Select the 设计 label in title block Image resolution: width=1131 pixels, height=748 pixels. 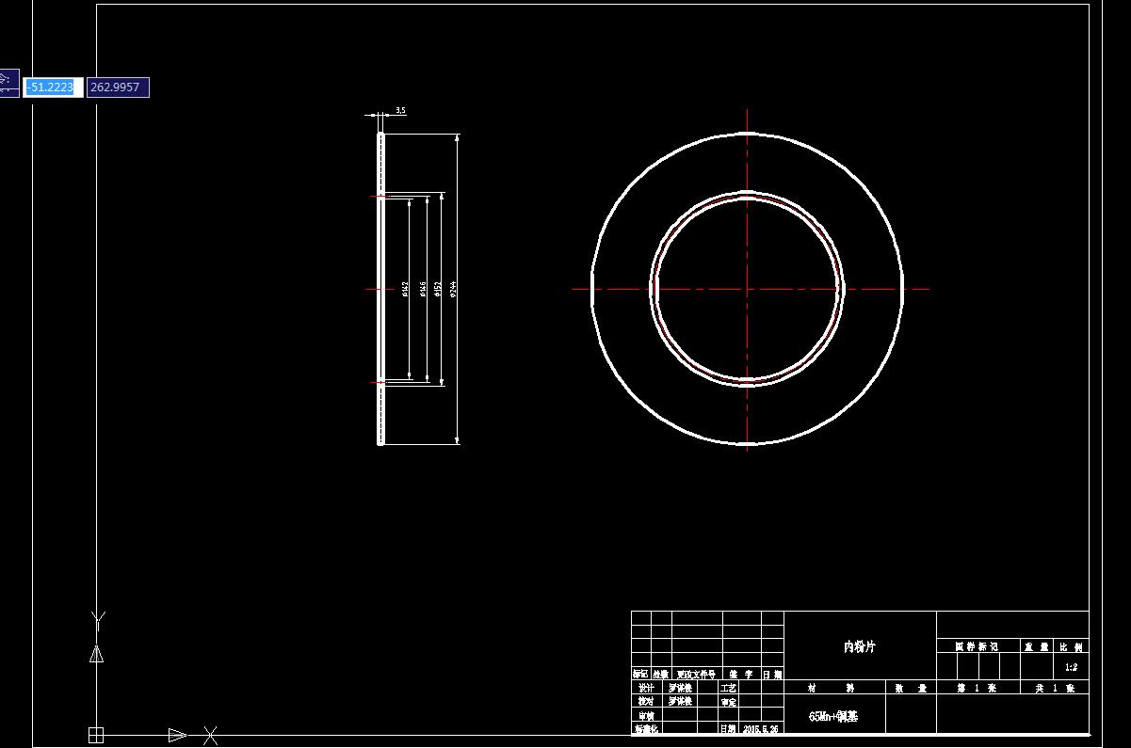tap(646, 689)
